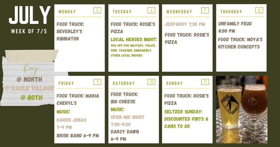The image size is (280, 147).
Task: Click the Friday date box 9
Action: (97, 82)
